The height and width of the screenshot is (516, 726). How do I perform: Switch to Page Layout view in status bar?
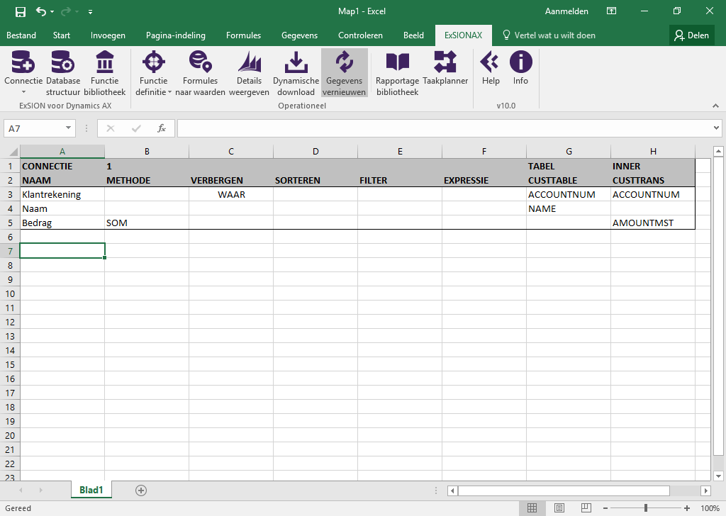(x=559, y=508)
